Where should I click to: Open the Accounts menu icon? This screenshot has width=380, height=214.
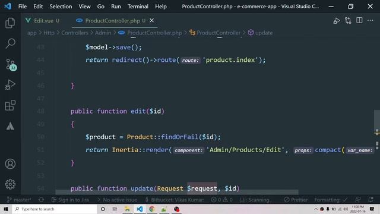[x=10, y=164]
